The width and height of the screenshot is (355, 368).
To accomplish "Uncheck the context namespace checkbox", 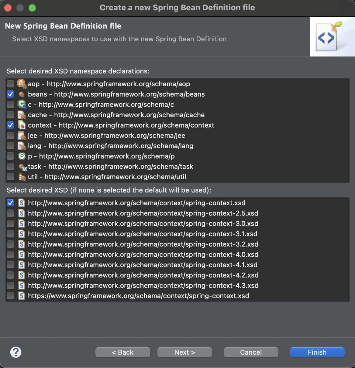I will [10, 125].
